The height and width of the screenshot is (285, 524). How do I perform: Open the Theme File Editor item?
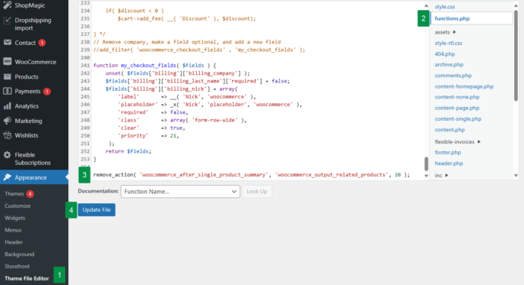27,278
